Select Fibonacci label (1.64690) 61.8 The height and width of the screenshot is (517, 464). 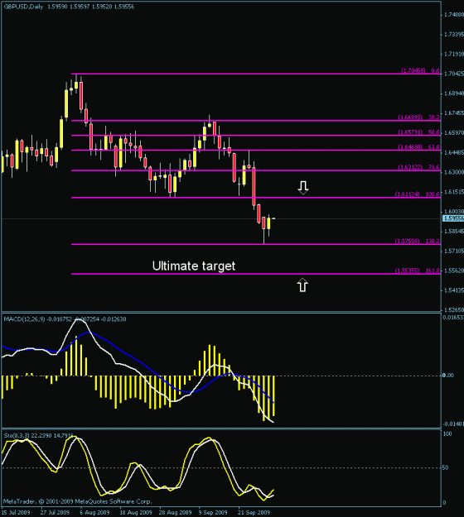pyautogui.click(x=418, y=147)
